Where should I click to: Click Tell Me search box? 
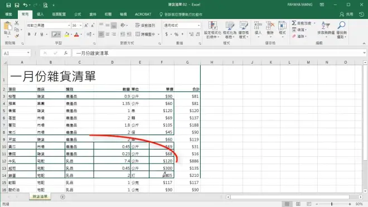click(181, 15)
